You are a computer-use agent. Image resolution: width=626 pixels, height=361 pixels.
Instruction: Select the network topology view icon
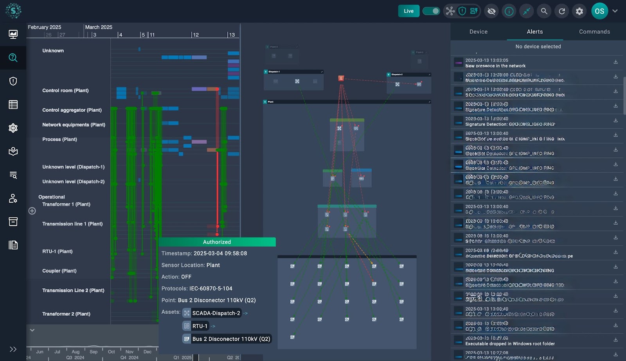(x=450, y=11)
